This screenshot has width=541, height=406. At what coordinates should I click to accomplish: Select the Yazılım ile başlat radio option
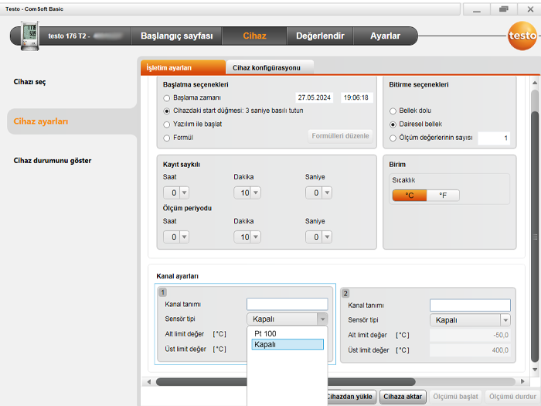pos(167,124)
